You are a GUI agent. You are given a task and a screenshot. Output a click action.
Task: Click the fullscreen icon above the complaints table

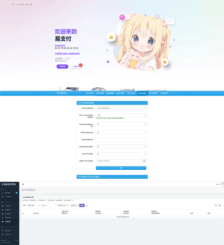215,205
